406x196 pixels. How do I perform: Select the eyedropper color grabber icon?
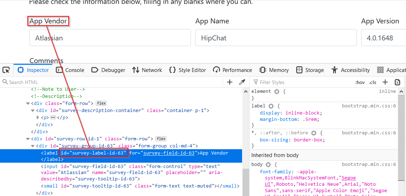pyautogui.click(x=242, y=82)
